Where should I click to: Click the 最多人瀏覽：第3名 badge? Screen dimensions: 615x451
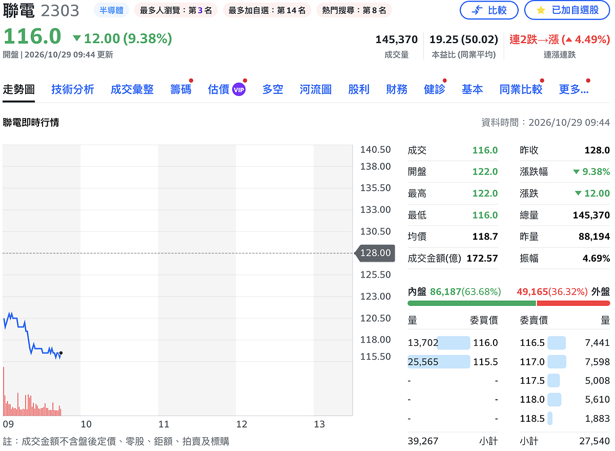click(176, 10)
